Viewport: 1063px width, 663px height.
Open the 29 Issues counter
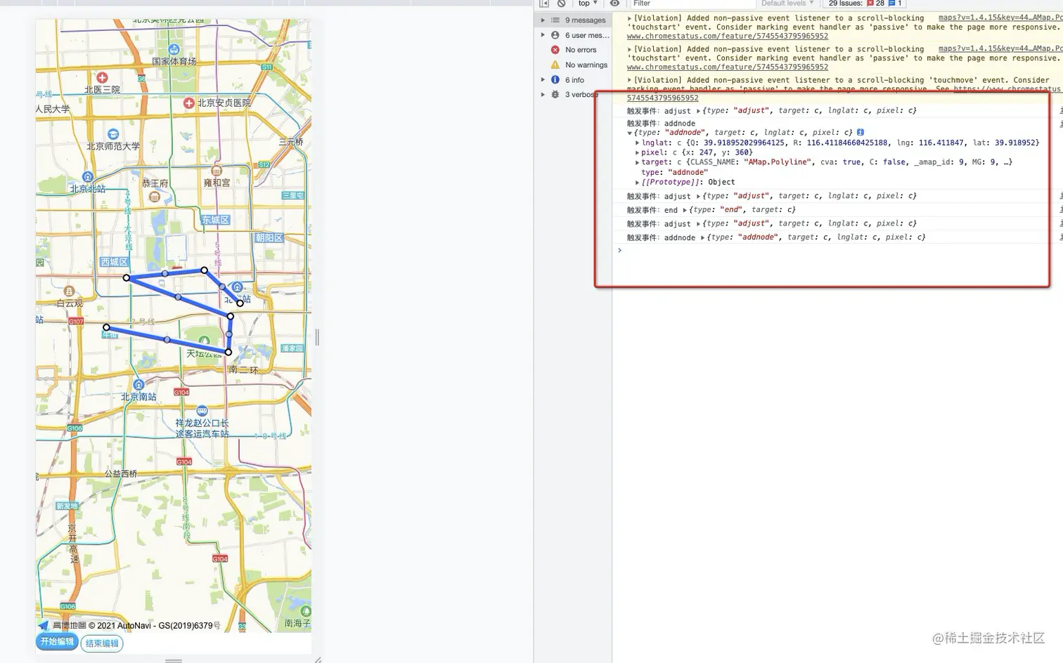pyautogui.click(x=864, y=4)
